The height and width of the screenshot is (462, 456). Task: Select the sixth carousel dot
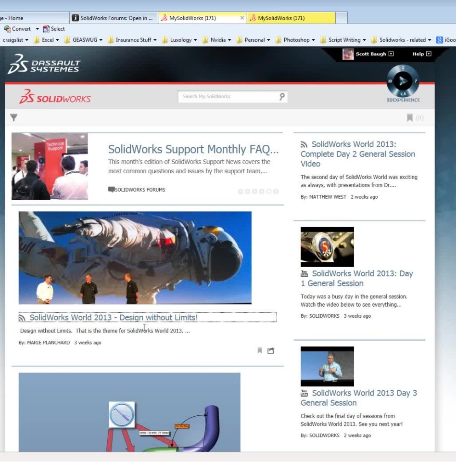coord(276,192)
